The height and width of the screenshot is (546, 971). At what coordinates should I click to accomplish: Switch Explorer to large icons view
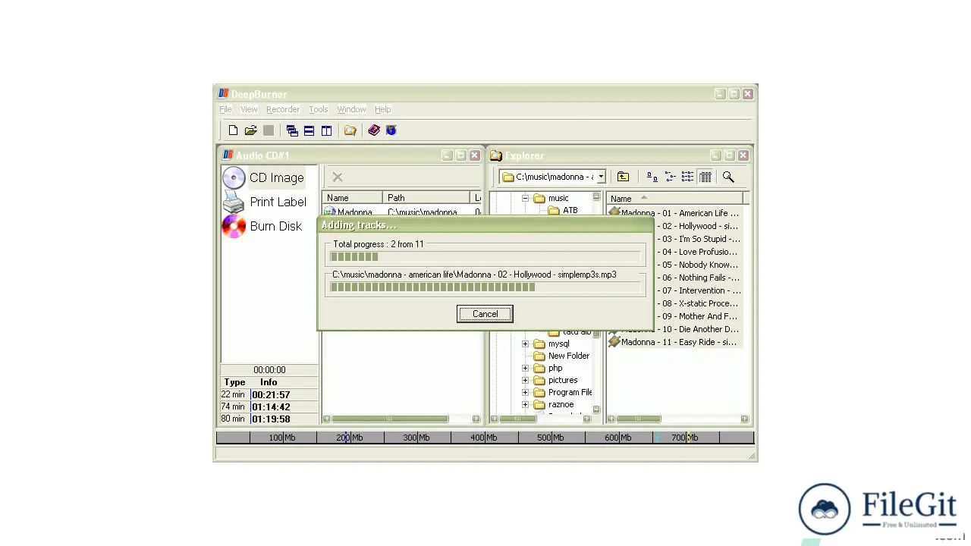652,177
